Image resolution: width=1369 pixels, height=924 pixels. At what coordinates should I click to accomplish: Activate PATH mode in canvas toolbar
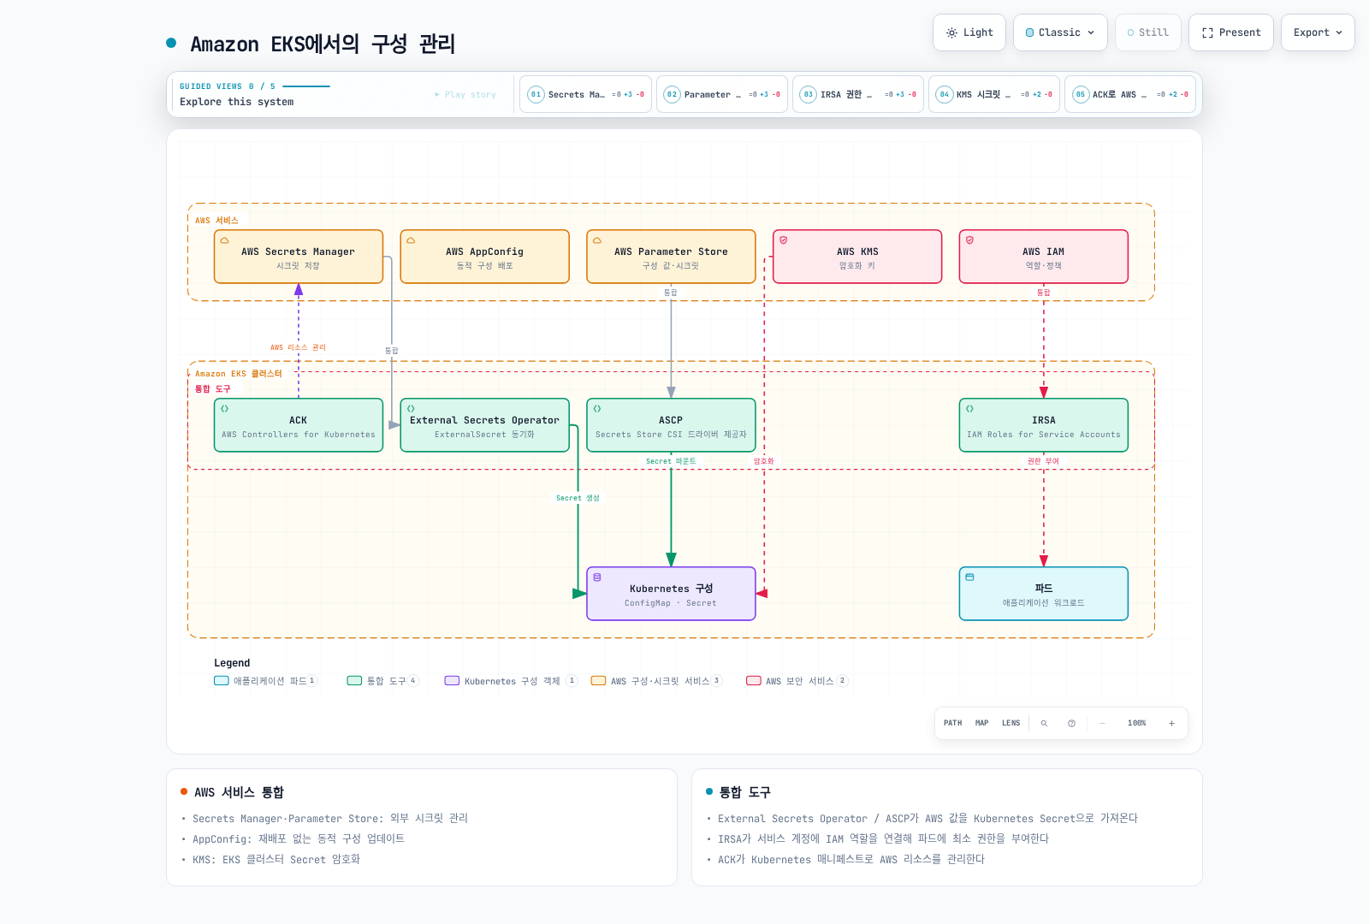click(952, 724)
